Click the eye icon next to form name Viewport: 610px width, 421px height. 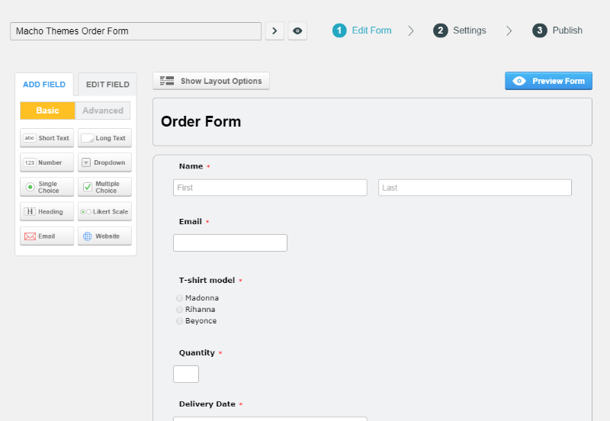(297, 31)
